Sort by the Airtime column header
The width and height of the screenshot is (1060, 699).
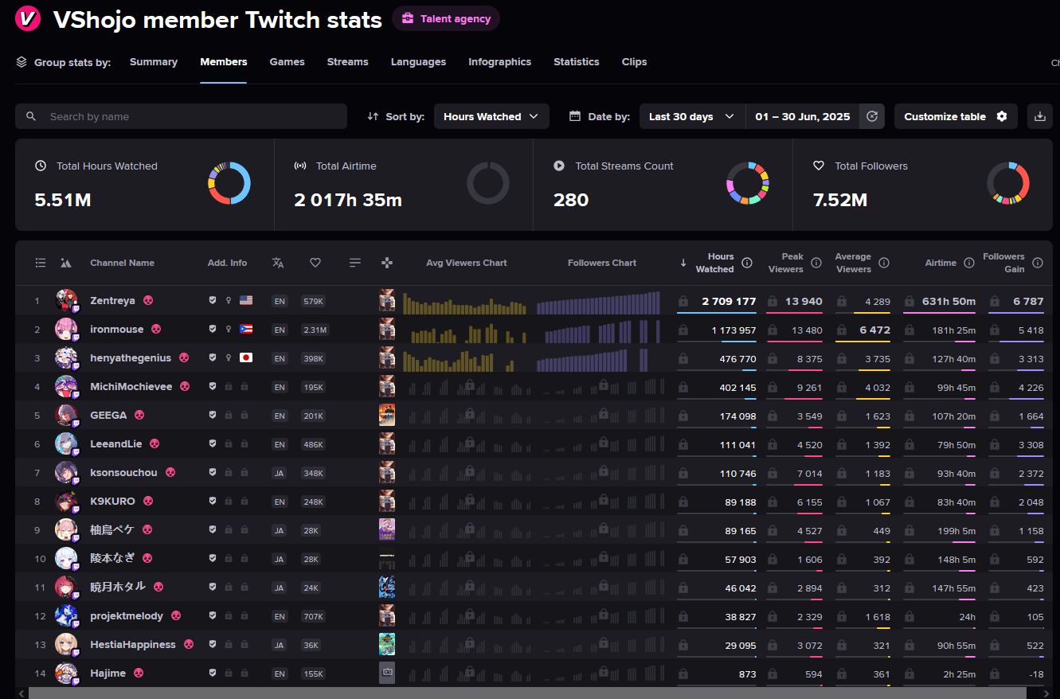pos(941,263)
